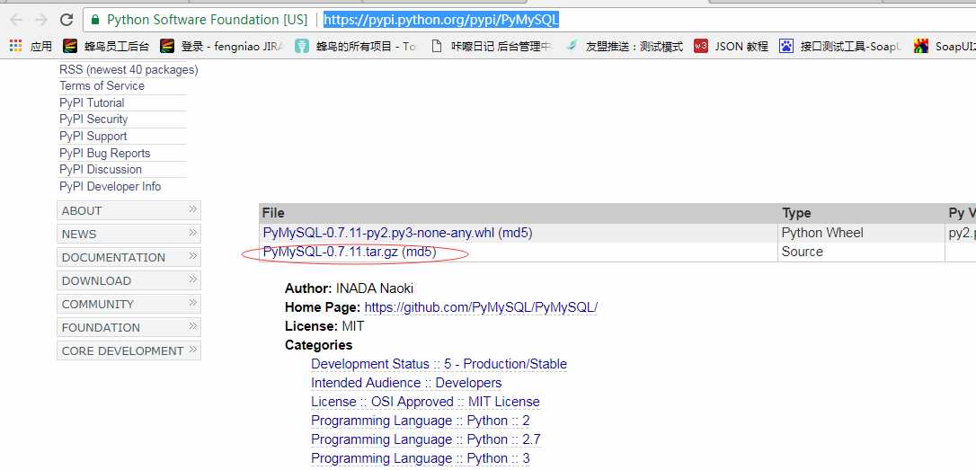
Task: Open Programming Language :: Python :: 3 category
Action: 421,459
